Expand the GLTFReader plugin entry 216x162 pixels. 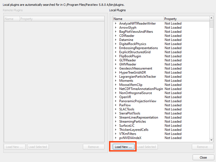(x=116, y=60)
